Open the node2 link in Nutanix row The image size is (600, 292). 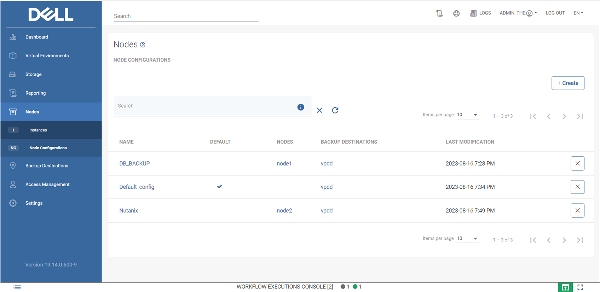point(284,211)
